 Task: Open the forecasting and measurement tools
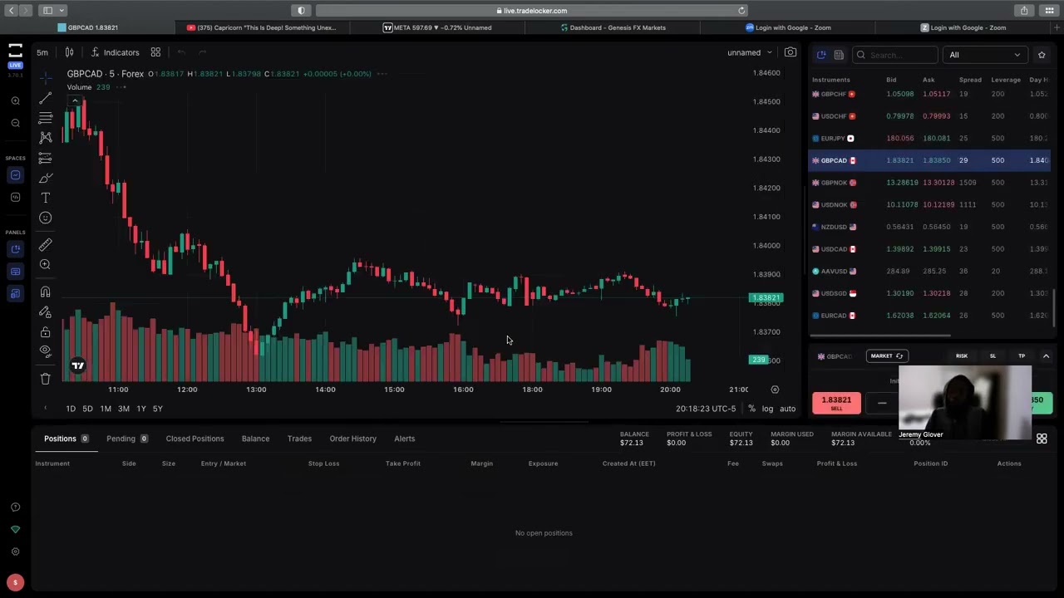[46, 158]
